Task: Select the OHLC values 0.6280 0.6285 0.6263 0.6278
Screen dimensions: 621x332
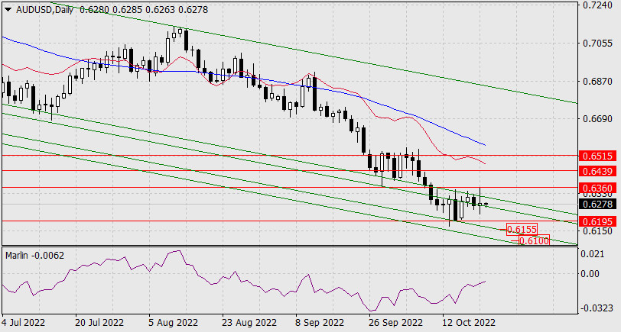Action: (x=144, y=10)
